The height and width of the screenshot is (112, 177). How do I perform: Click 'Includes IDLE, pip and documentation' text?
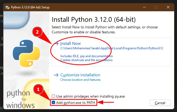(86, 56)
